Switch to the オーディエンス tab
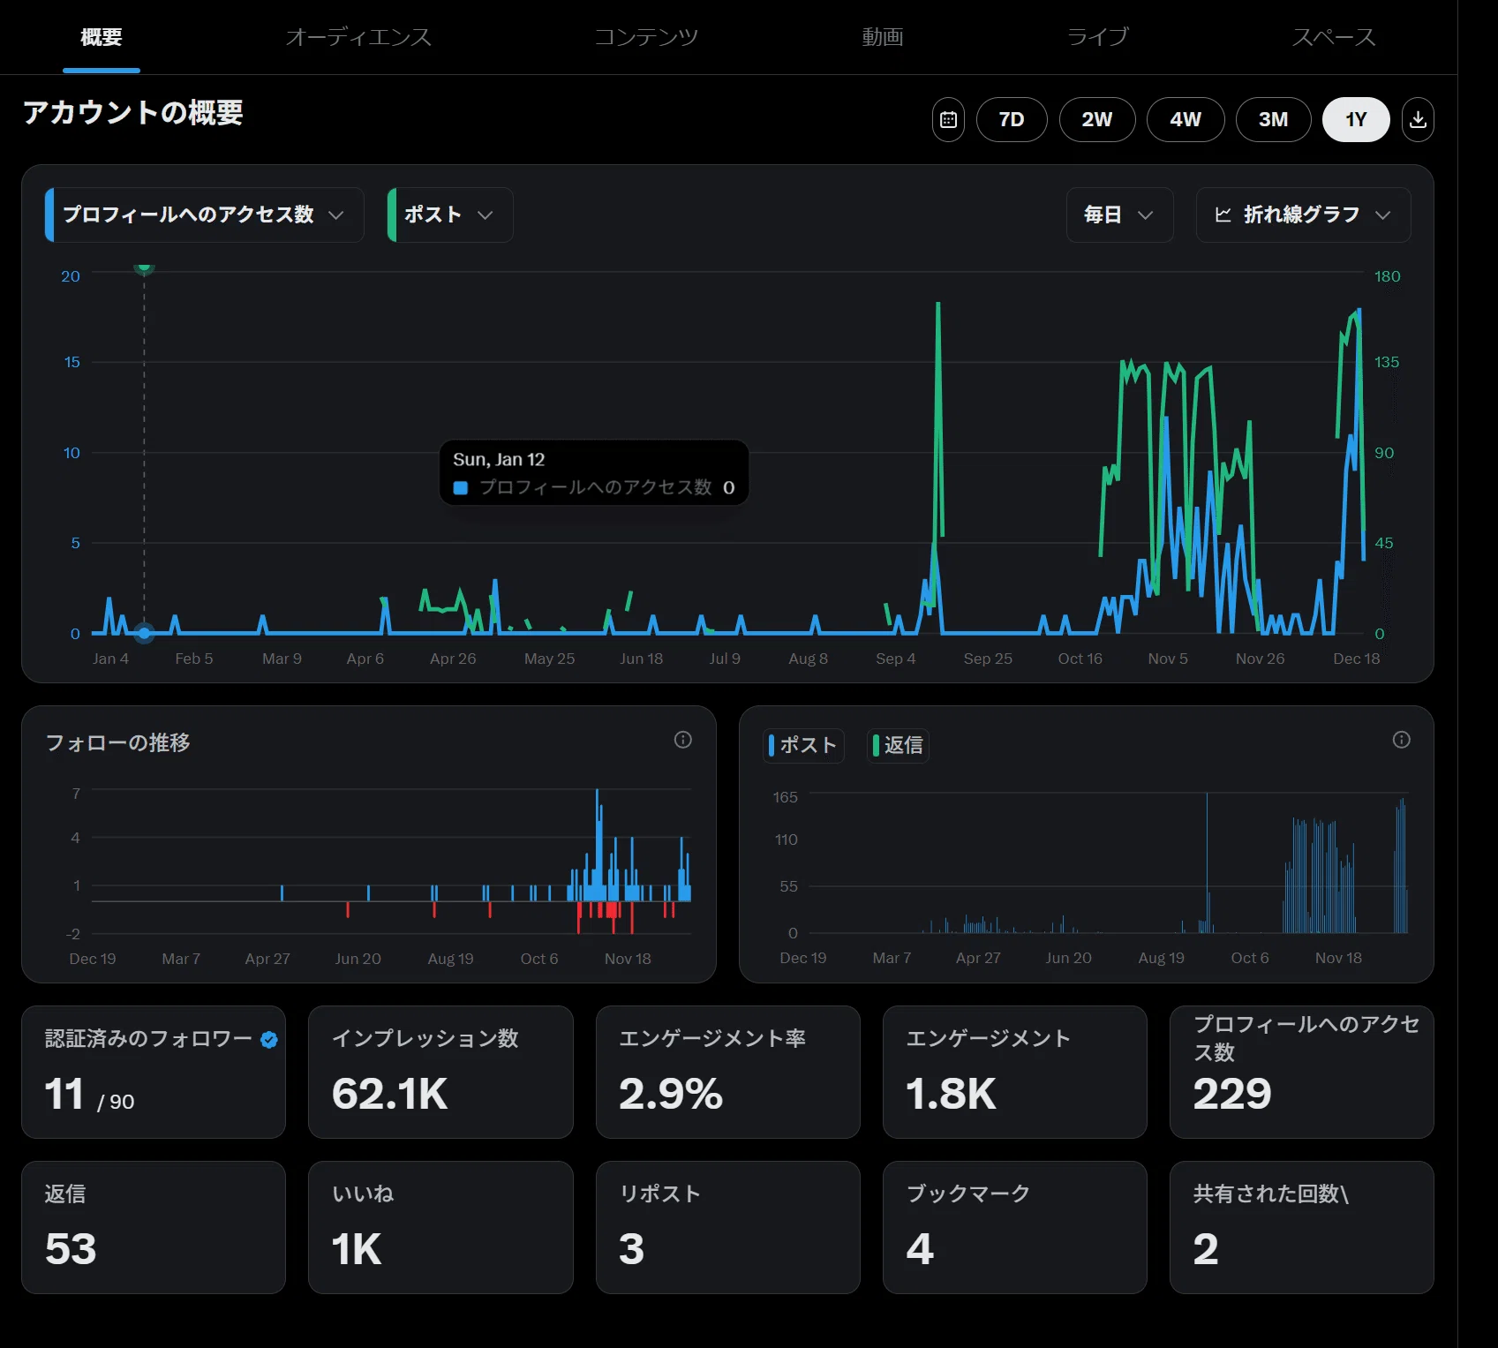Screen dimensions: 1498x1348 [x=358, y=37]
